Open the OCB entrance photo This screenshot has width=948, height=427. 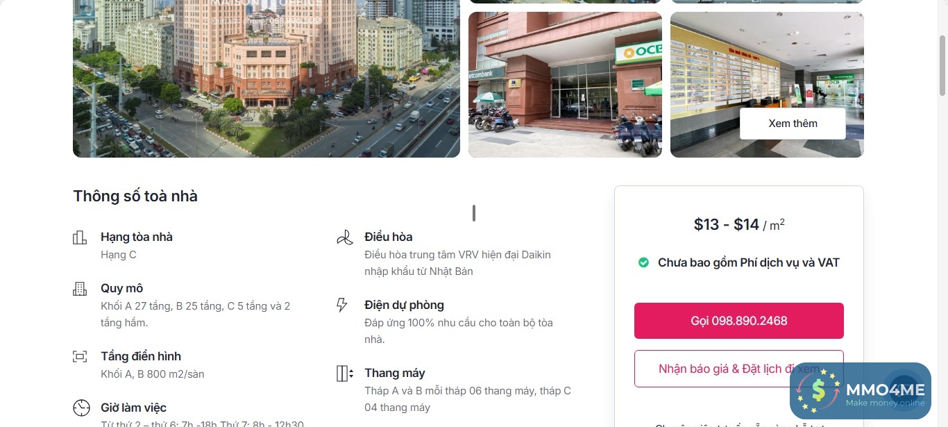[565, 85]
